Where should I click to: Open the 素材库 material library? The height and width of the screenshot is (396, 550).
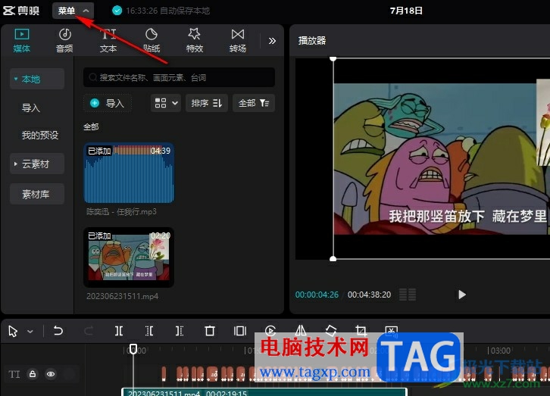[37, 194]
